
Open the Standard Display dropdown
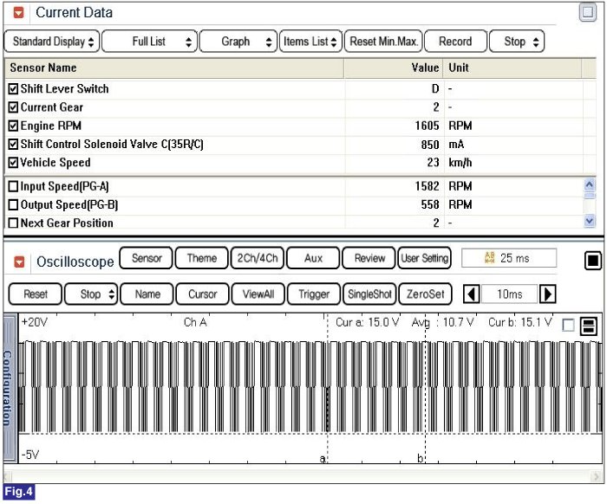pyautogui.click(x=51, y=42)
